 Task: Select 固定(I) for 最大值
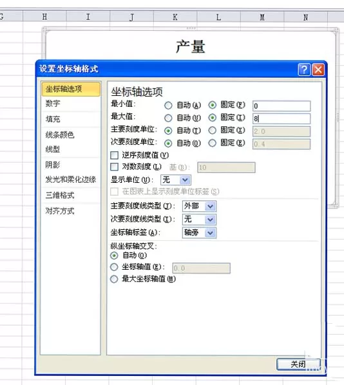point(213,118)
